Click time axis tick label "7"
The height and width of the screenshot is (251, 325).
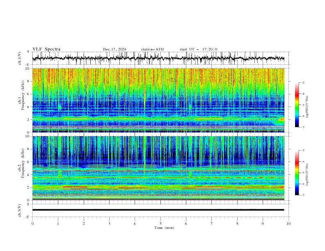point(212,224)
